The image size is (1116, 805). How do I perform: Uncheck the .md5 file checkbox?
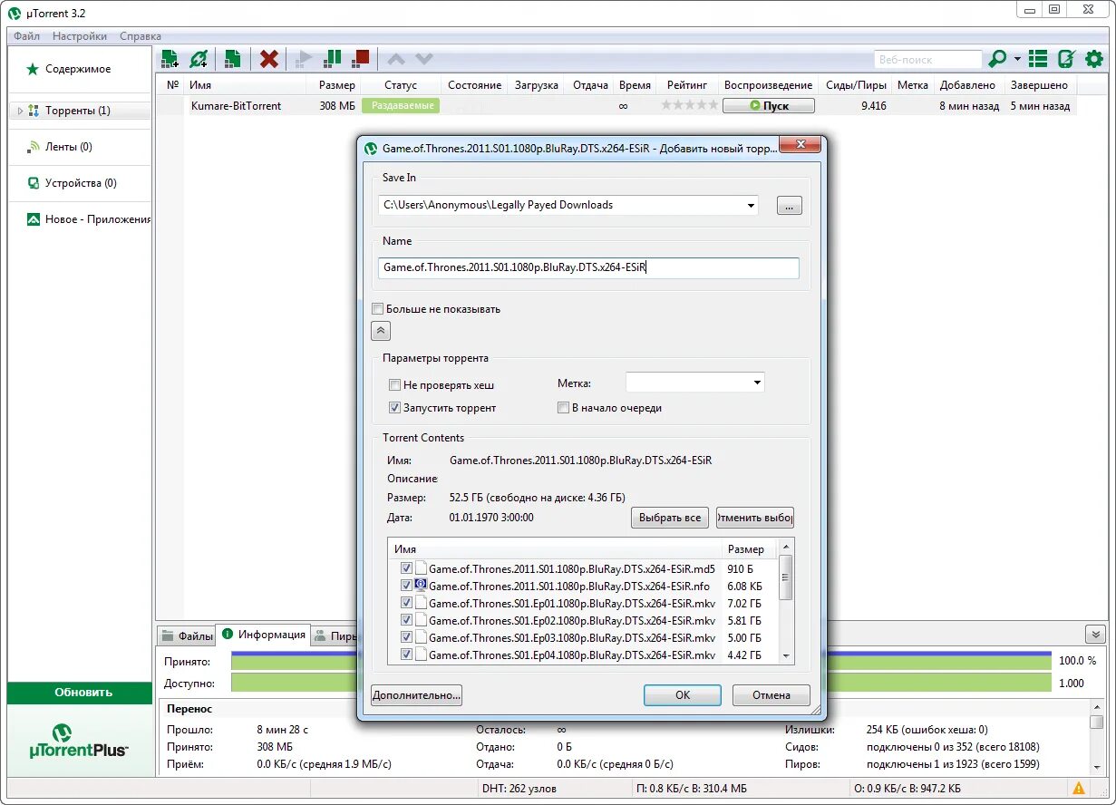coord(406,568)
